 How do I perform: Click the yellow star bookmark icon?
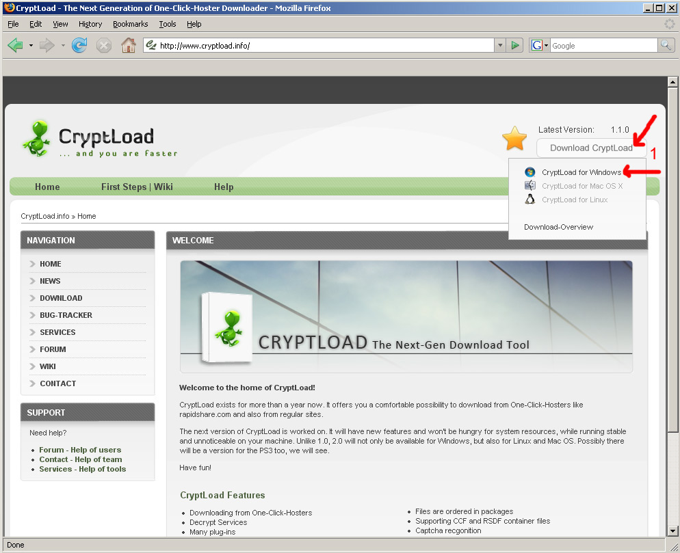(x=514, y=138)
